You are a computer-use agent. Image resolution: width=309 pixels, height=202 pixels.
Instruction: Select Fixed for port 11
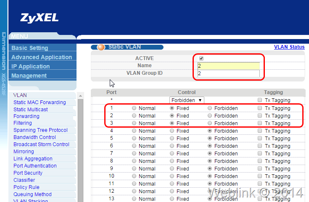172,184
